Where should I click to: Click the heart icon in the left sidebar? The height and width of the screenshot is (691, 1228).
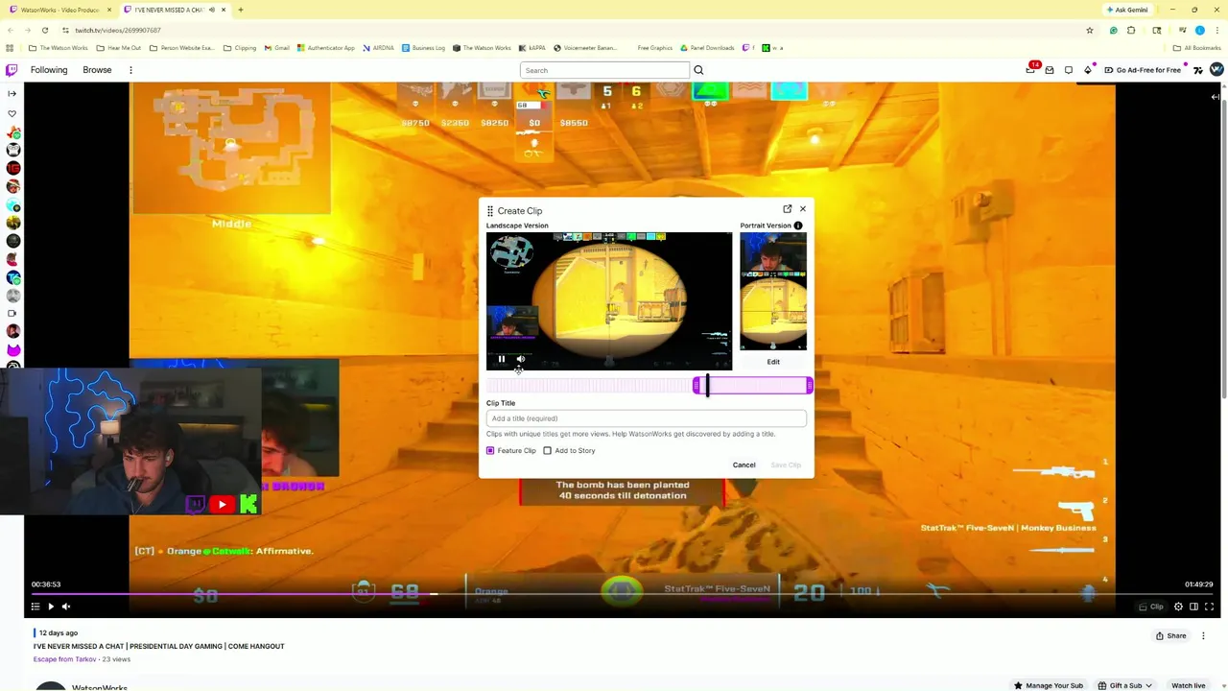tap(12, 113)
